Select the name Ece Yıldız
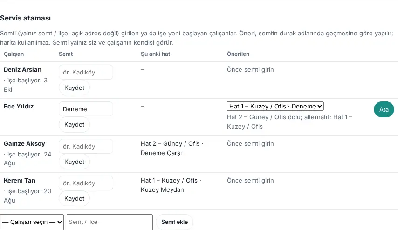Image resolution: width=398 pixels, height=230 pixels. pos(19,107)
